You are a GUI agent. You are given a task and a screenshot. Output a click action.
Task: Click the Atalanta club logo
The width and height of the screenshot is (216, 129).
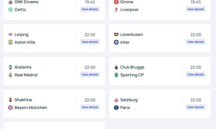click(x=10, y=67)
